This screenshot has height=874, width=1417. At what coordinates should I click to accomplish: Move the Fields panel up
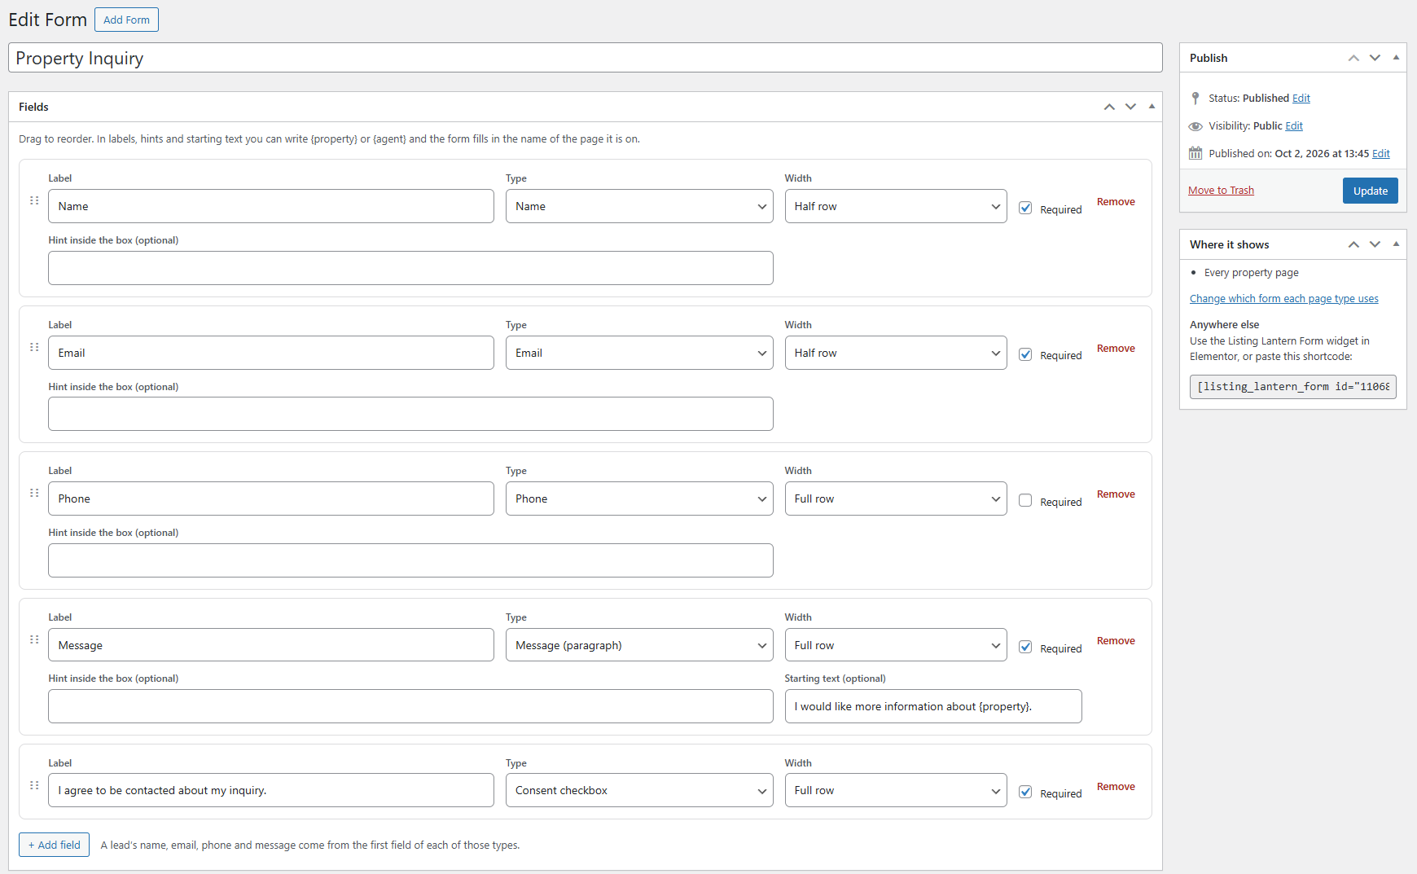1109,107
